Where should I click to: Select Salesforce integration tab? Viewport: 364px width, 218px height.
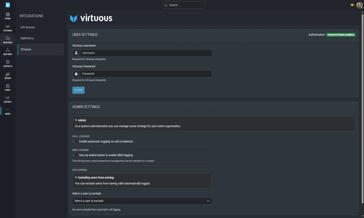[x=27, y=38]
